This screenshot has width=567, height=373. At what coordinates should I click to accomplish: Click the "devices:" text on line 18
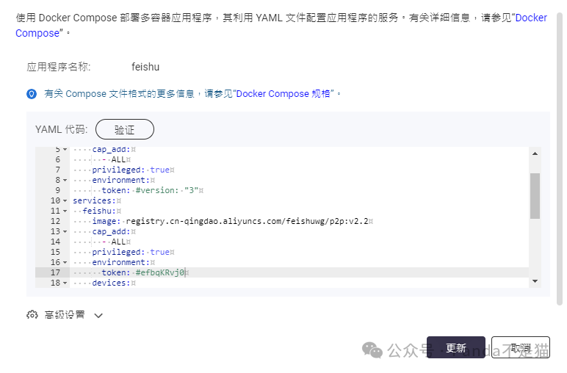coord(112,283)
